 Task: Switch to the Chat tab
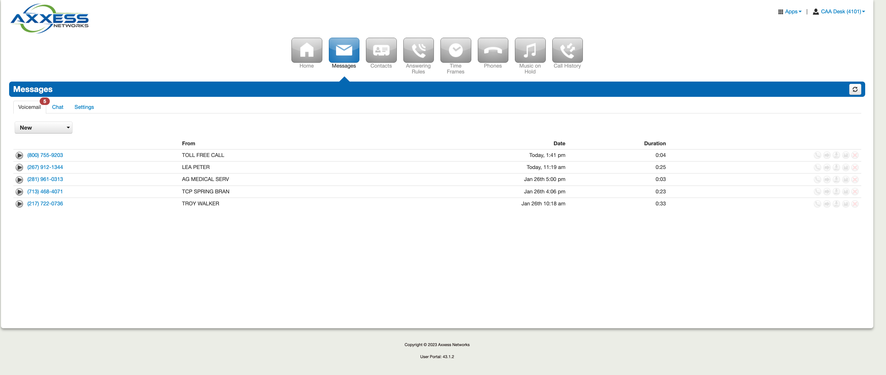(58, 107)
